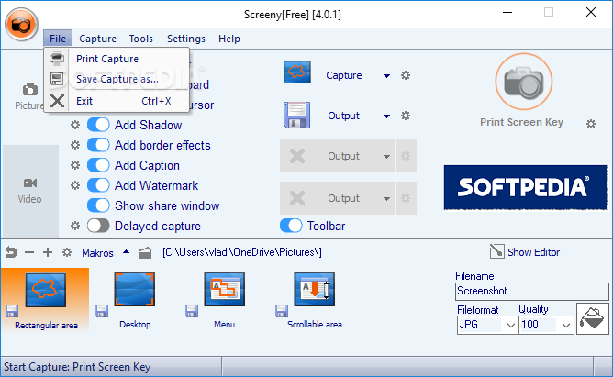Toggle Add Watermark switch

point(98,185)
